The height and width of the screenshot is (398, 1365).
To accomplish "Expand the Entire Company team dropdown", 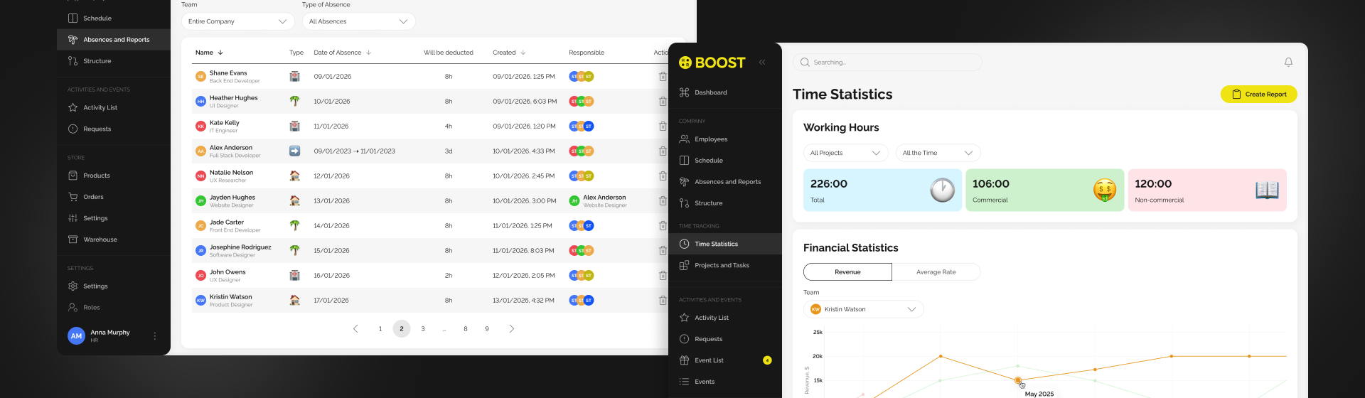I will click(237, 21).
